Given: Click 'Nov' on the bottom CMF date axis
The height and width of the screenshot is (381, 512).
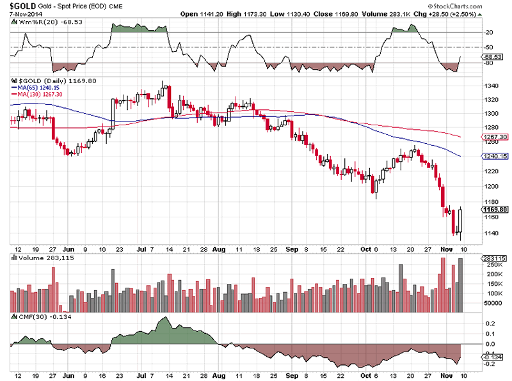Looking at the screenshot, I should pyautogui.click(x=446, y=375).
